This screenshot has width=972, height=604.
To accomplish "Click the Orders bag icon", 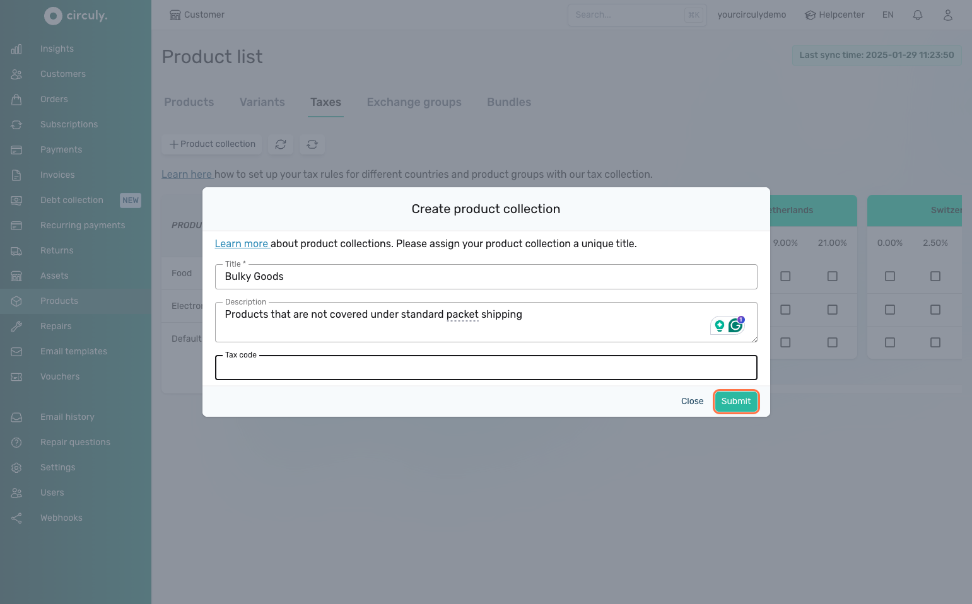I will coord(16,100).
